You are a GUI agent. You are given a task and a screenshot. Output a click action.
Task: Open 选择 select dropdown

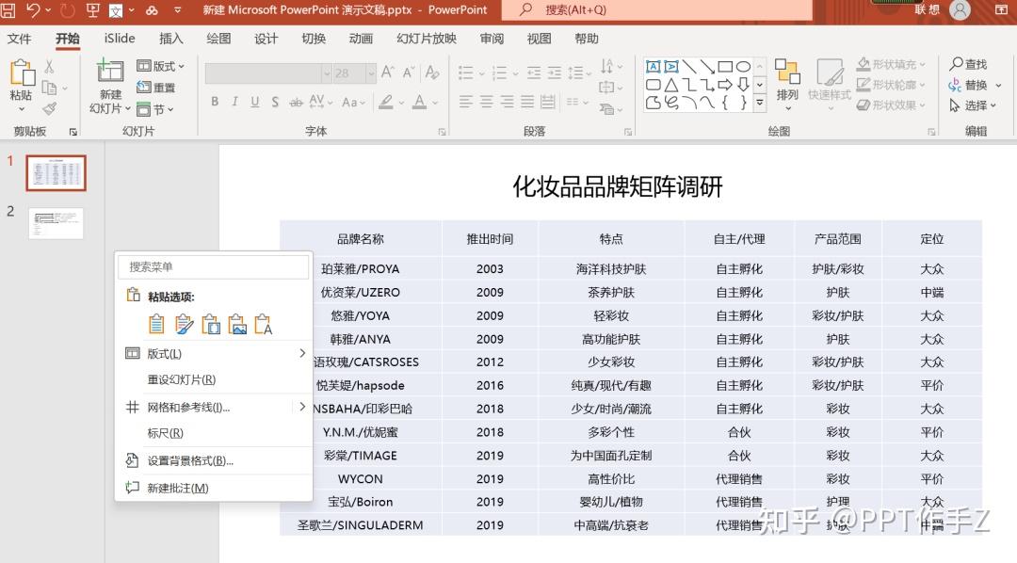pyautogui.click(x=972, y=105)
